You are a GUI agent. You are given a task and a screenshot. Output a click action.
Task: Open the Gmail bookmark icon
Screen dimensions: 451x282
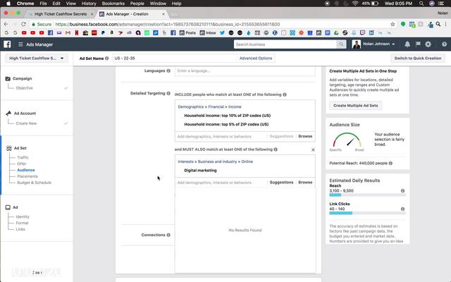68,33
